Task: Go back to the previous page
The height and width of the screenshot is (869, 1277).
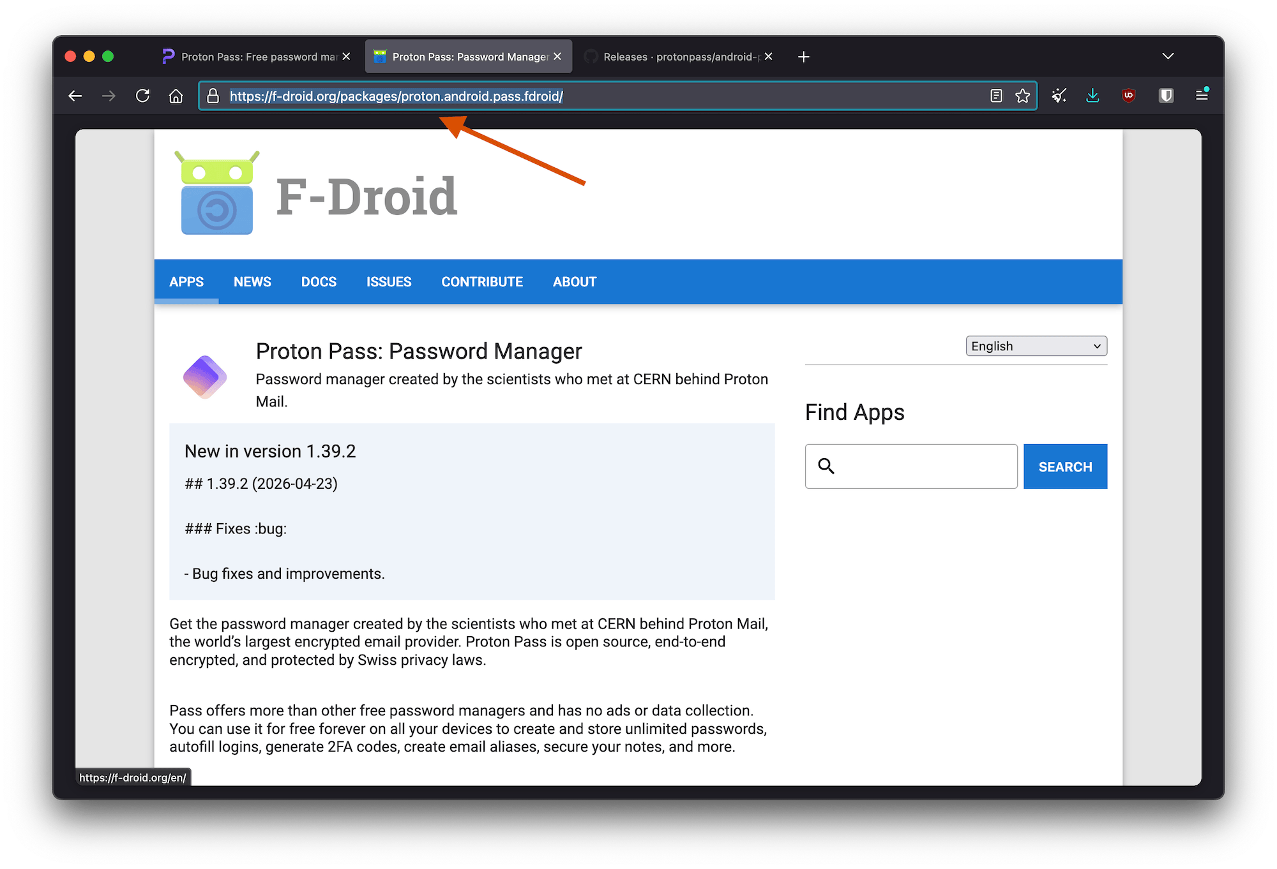Action: coord(75,96)
